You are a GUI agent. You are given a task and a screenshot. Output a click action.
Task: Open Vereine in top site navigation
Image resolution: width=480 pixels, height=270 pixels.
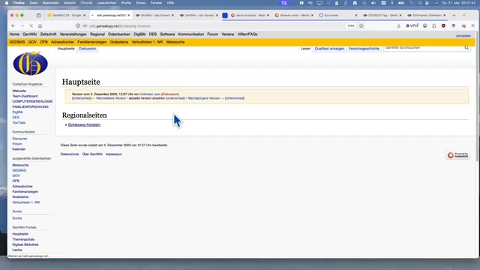coord(227,34)
